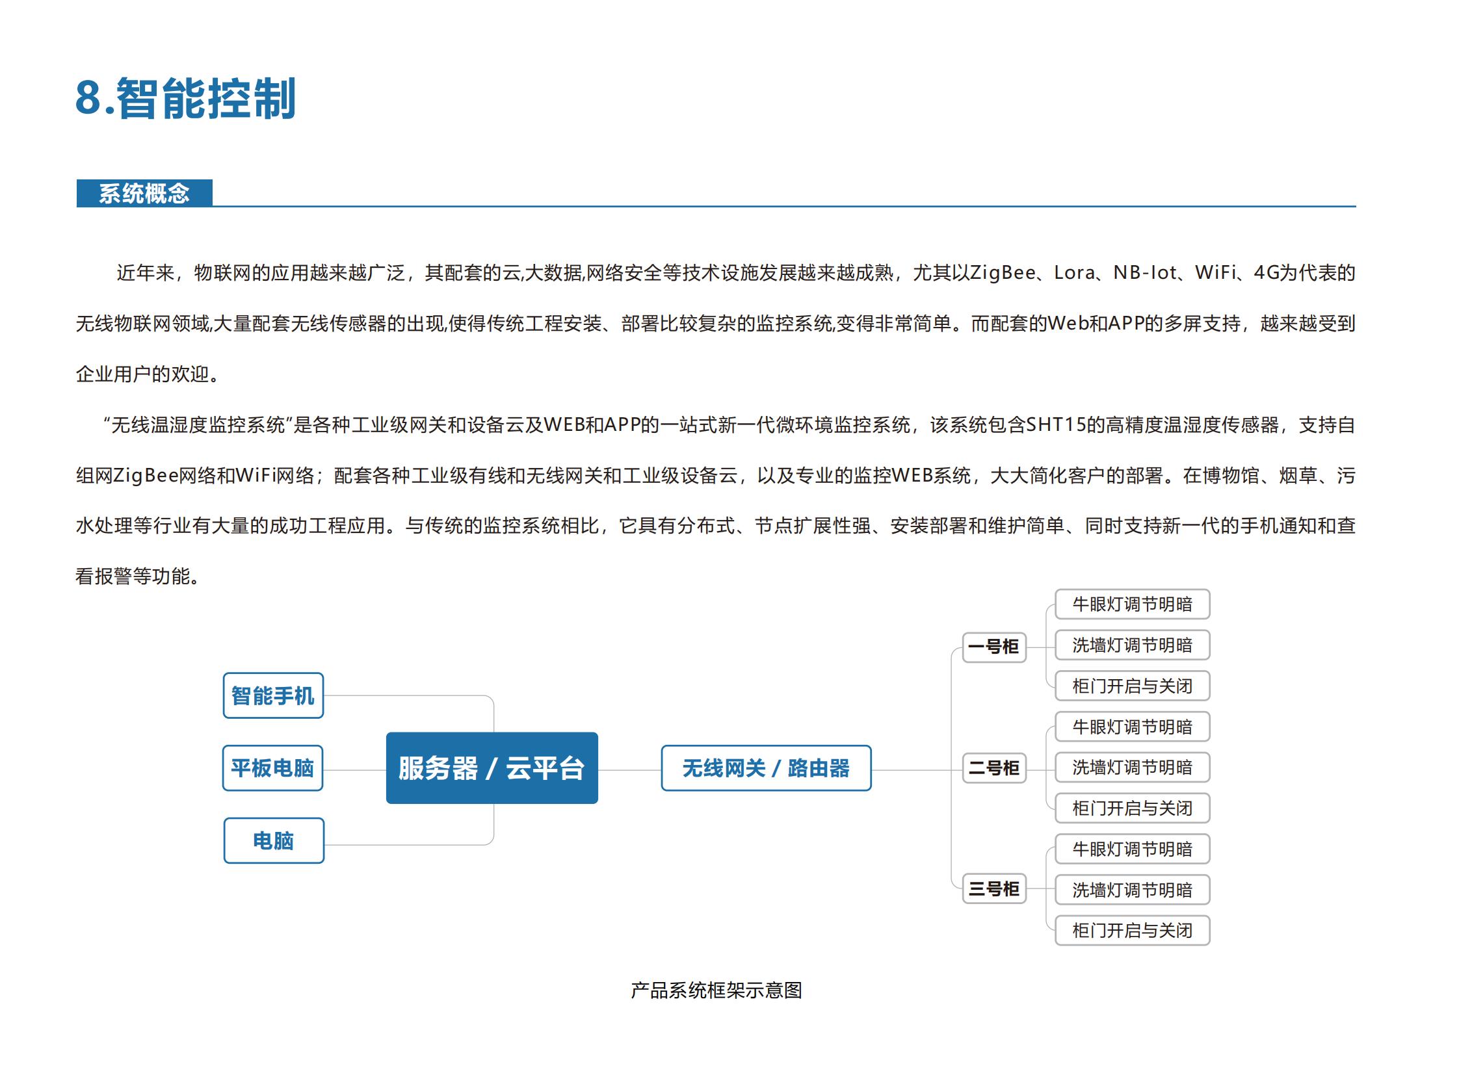
Task: Select "洗墙灯调节明暗" beside the 二号柜 node
Action: click(x=1132, y=767)
